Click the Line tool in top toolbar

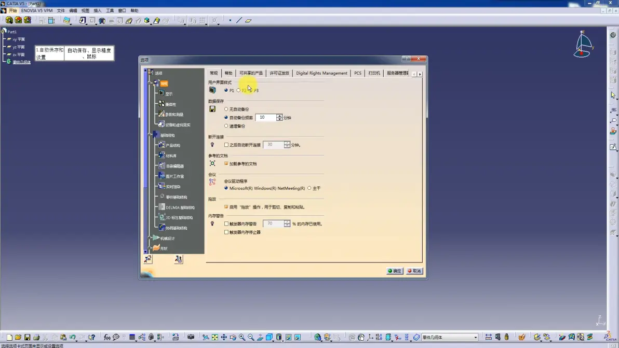click(239, 21)
